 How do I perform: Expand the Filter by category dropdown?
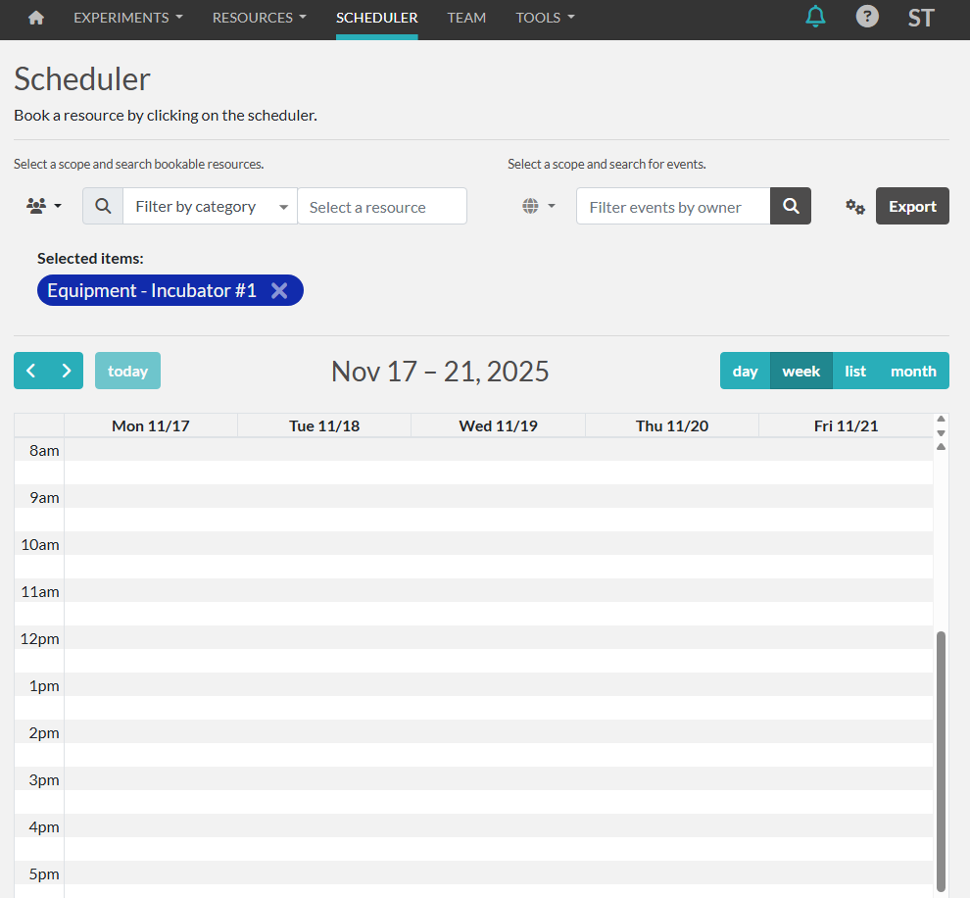210,207
